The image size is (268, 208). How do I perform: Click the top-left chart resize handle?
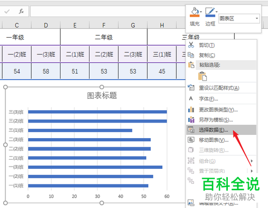point(5,87)
